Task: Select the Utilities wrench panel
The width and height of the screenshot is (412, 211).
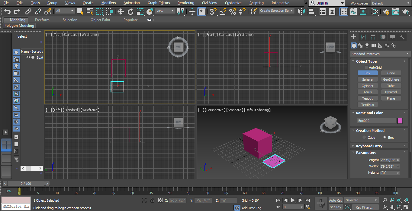Action: pos(402,37)
